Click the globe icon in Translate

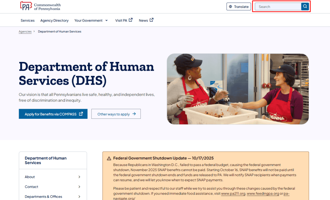[x=230, y=7]
